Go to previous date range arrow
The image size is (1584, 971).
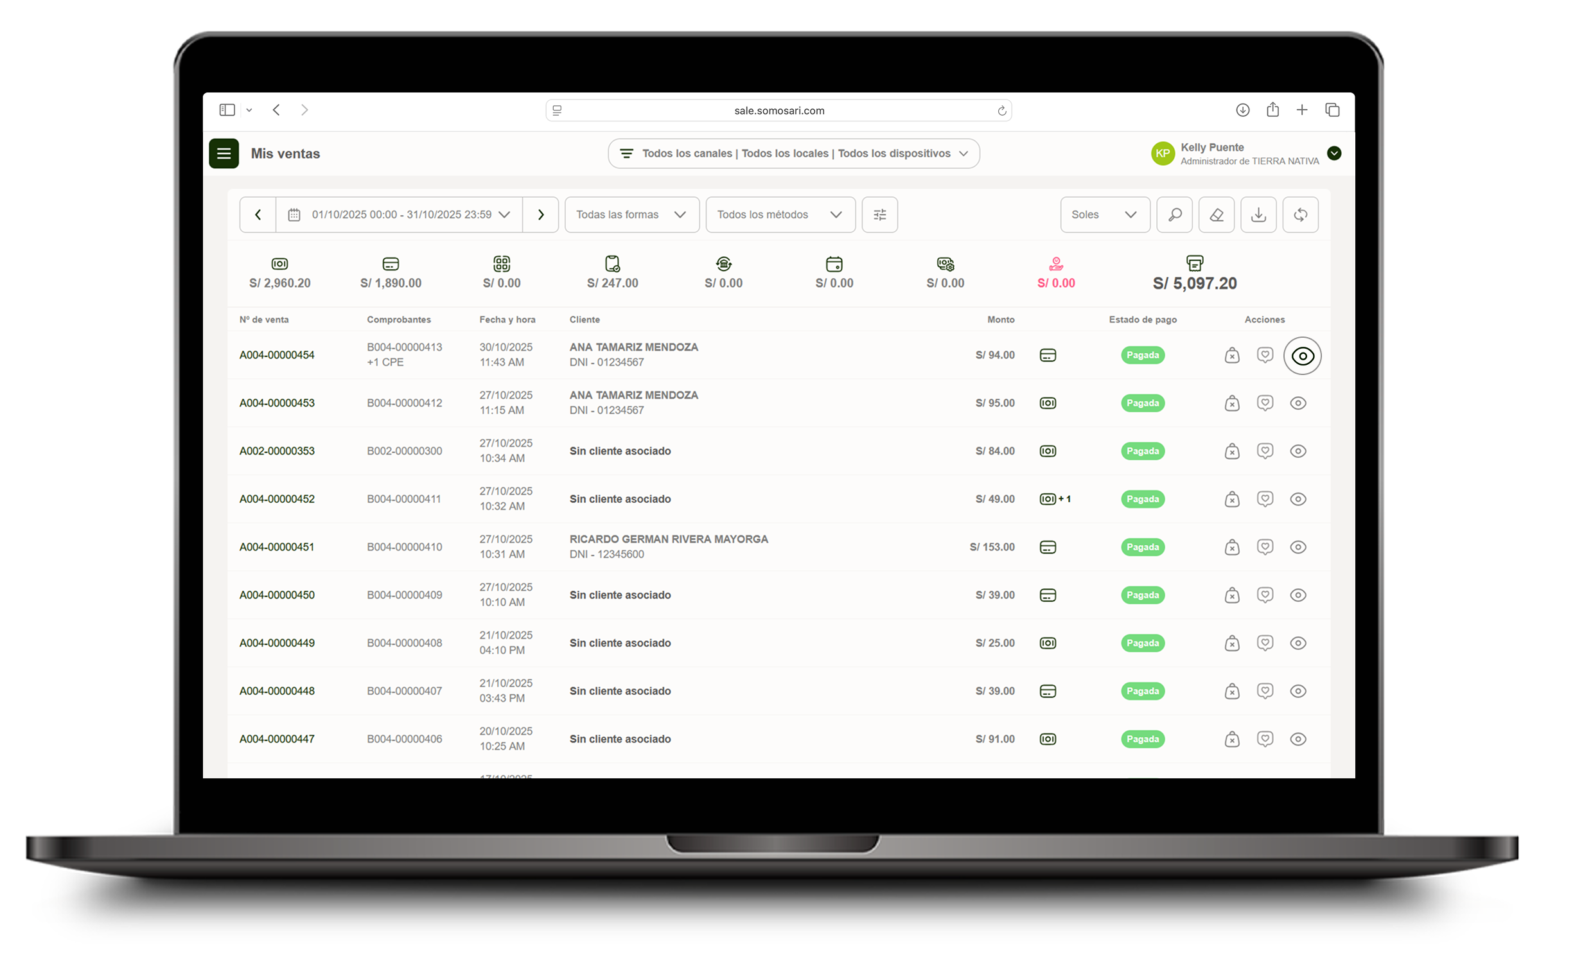tap(258, 214)
